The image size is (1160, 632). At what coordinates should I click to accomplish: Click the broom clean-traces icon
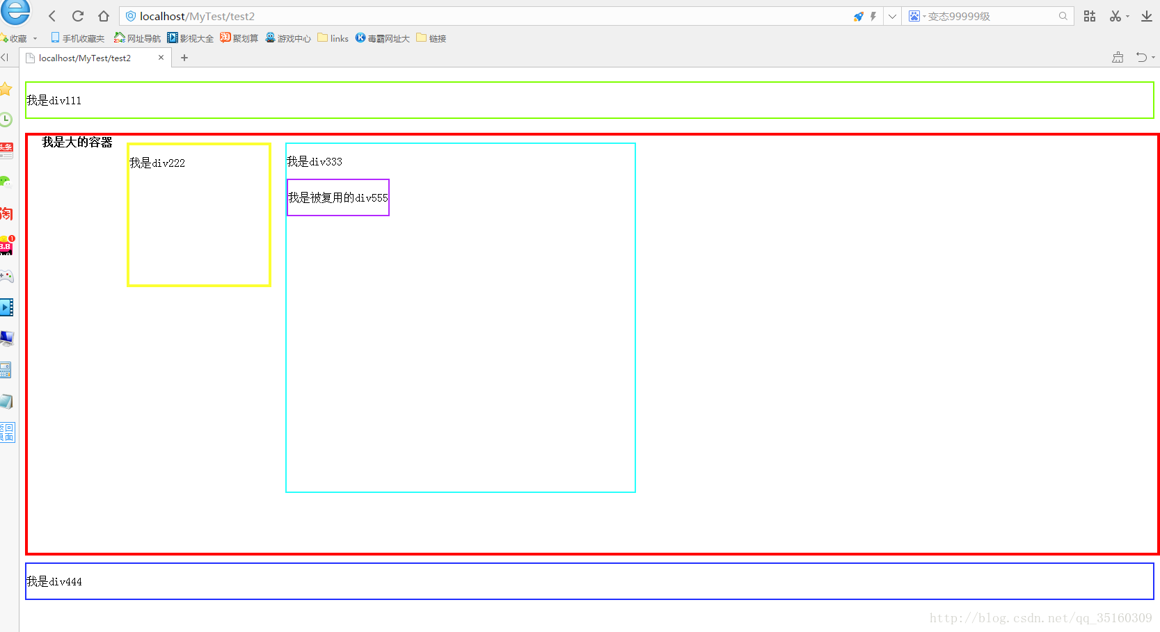point(1118,58)
